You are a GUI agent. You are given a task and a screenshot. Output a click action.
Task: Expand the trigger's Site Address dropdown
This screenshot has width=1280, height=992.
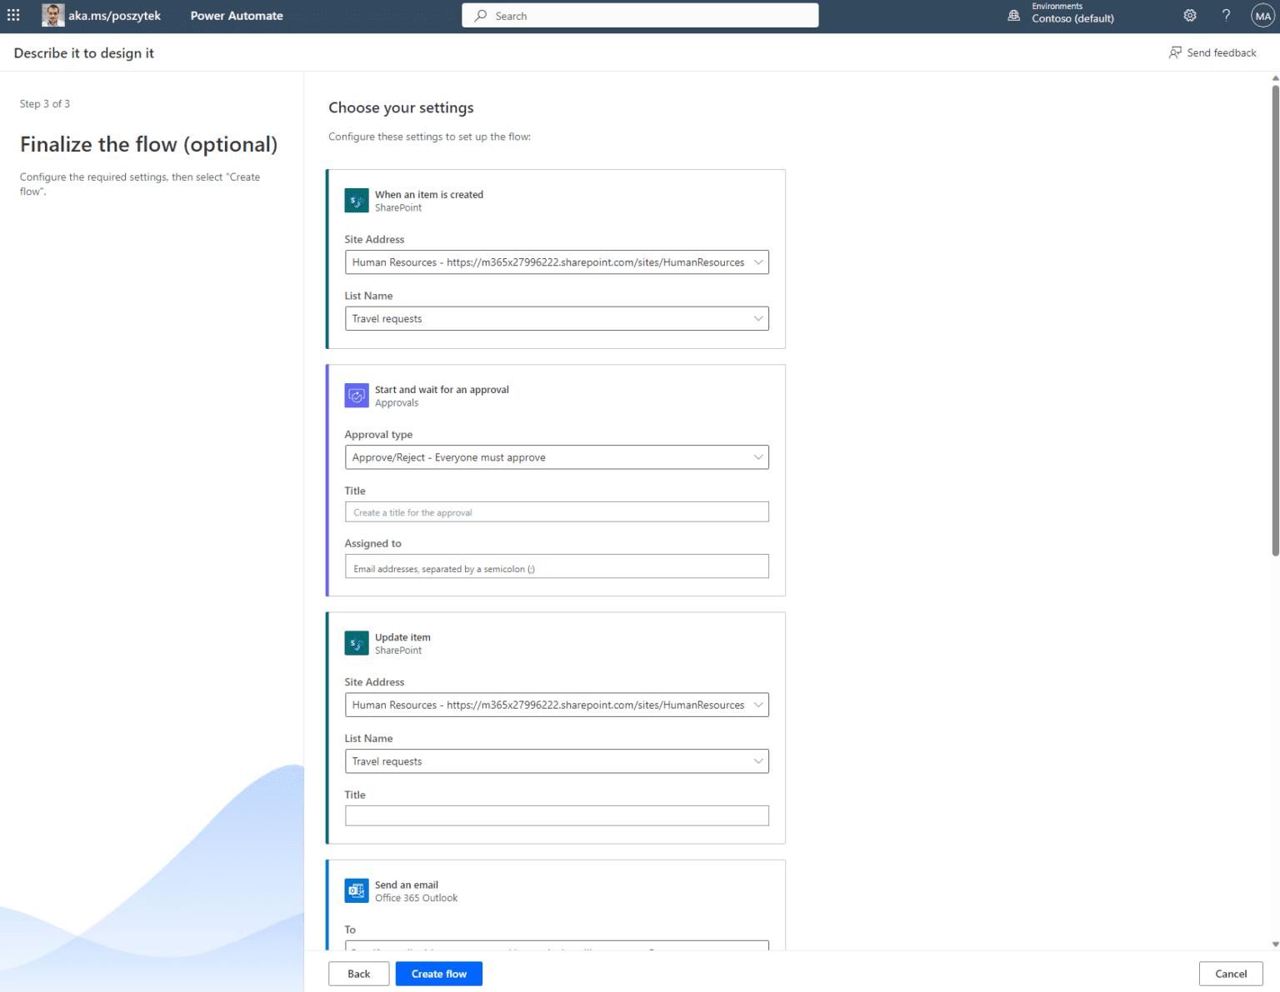tap(557, 262)
